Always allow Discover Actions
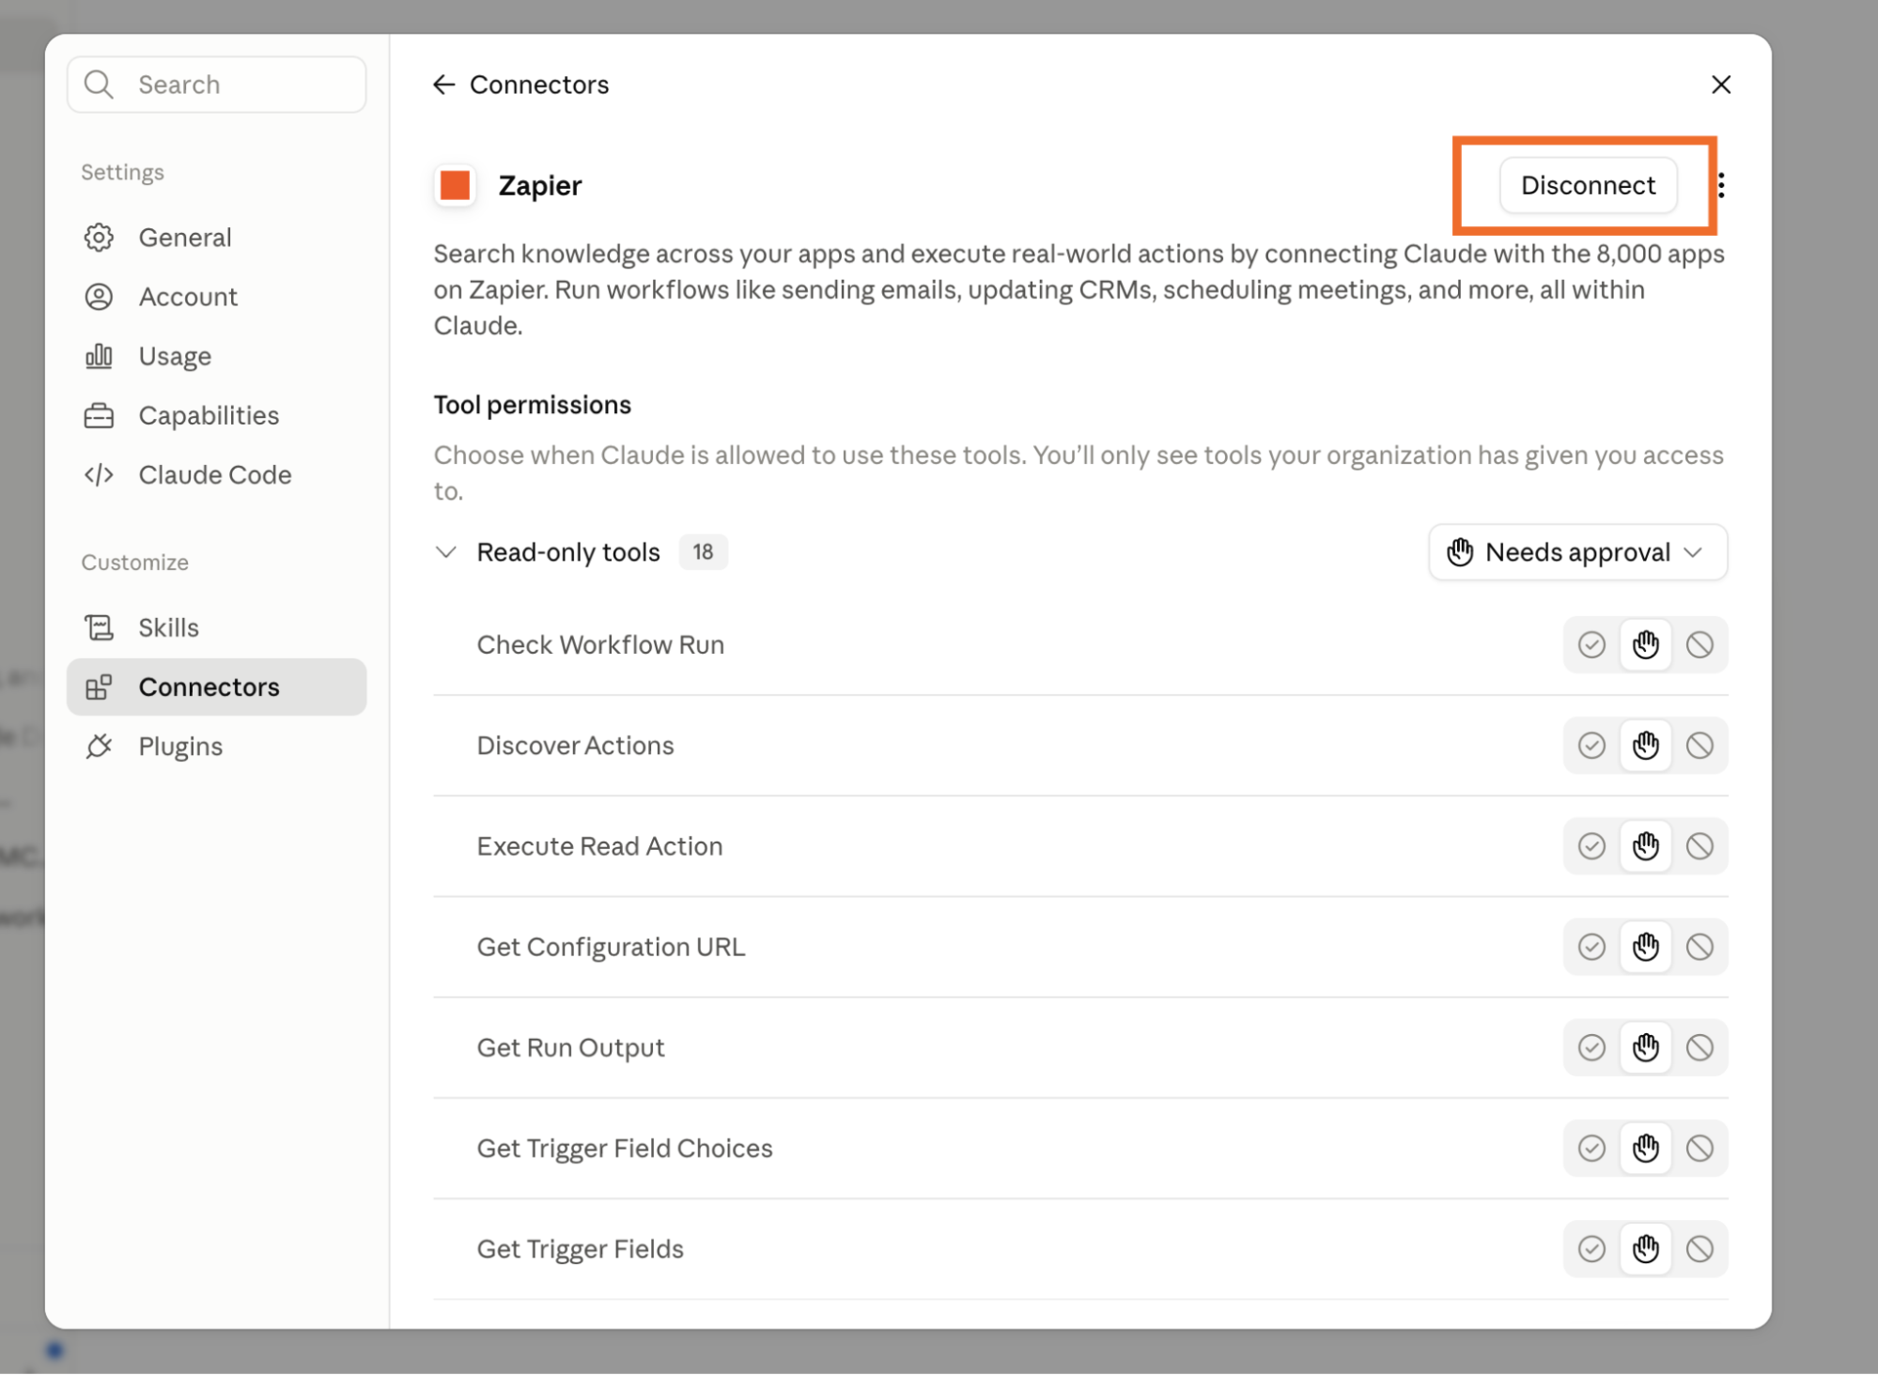Screen dimensions: 1878x1375 pos(1591,746)
